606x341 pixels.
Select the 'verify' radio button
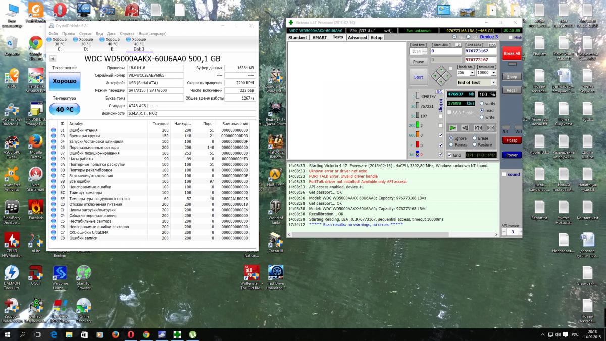click(482, 103)
